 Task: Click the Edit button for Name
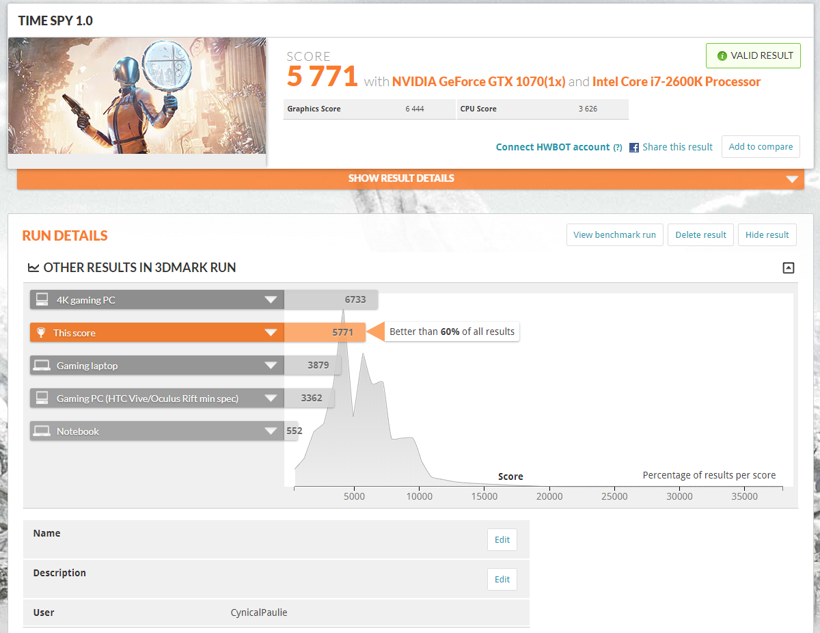point(502,539)
